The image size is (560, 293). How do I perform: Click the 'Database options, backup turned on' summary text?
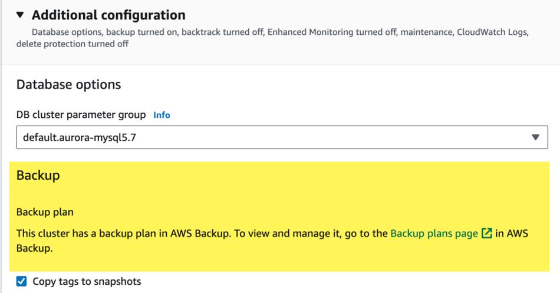click(104, 32)
